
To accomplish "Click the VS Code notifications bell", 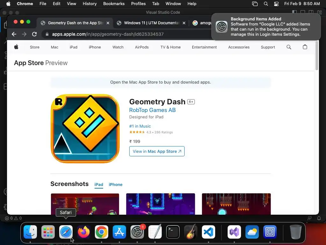I will tap(319, 218).
